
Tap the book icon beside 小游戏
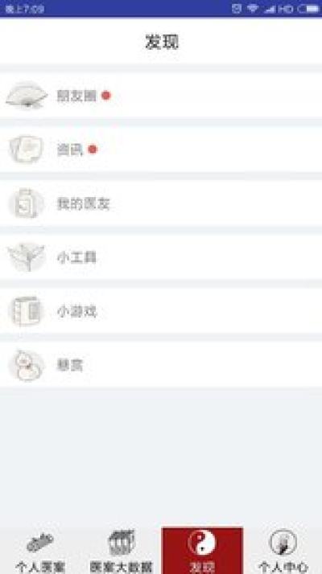click(x=26, y=311)
